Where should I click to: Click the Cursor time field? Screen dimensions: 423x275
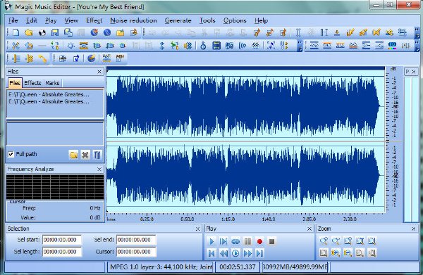coord(136,252)
